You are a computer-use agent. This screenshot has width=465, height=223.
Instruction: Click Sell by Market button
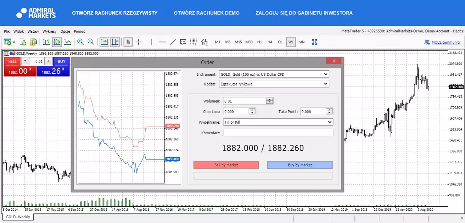point(226,165)
